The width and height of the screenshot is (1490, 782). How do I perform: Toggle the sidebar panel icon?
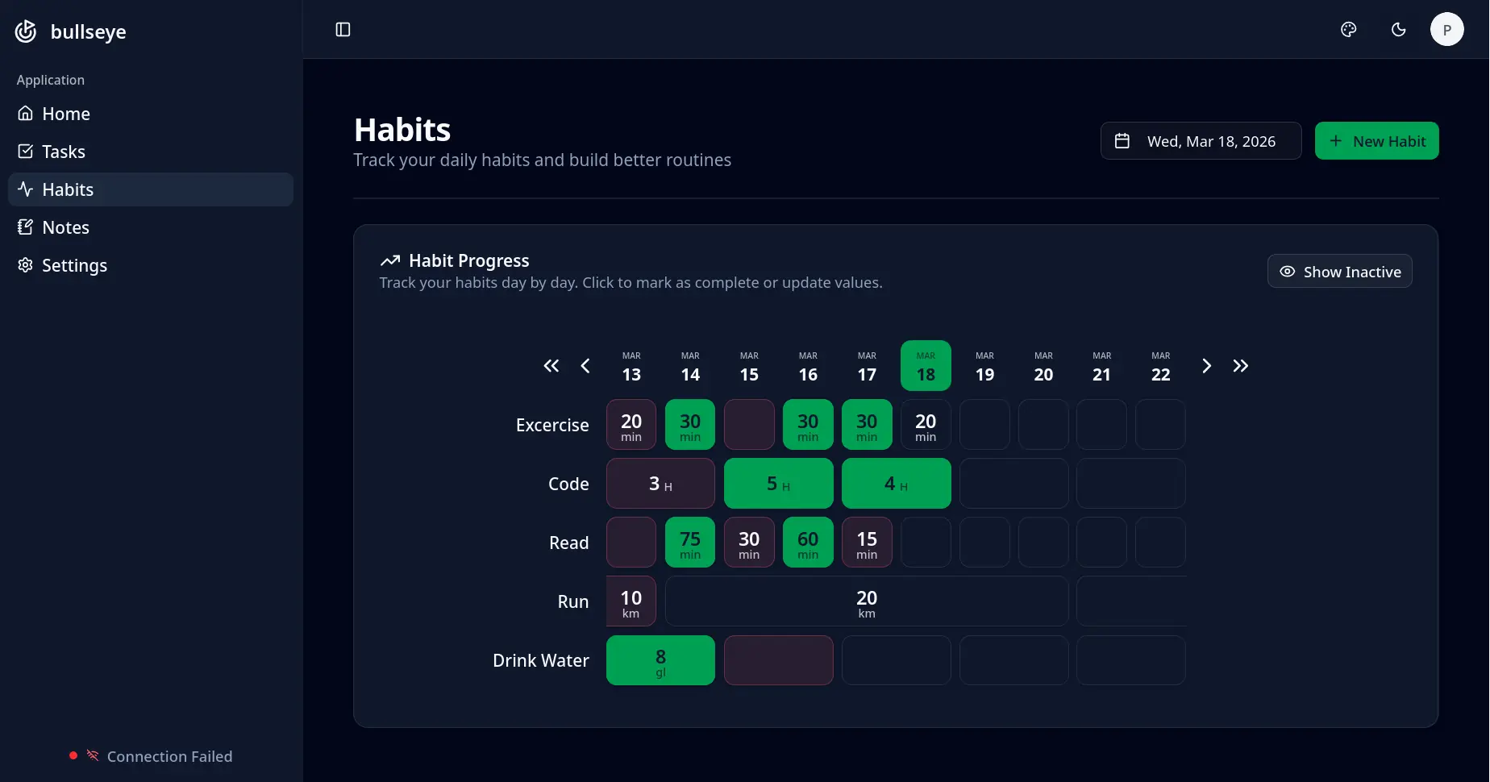343,30
